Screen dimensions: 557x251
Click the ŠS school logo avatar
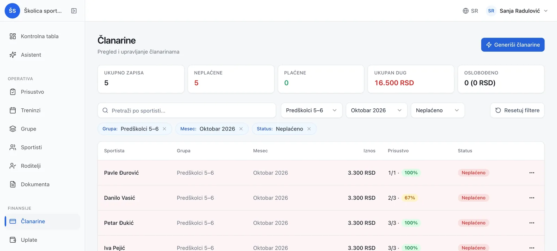(x=12, y=11)
